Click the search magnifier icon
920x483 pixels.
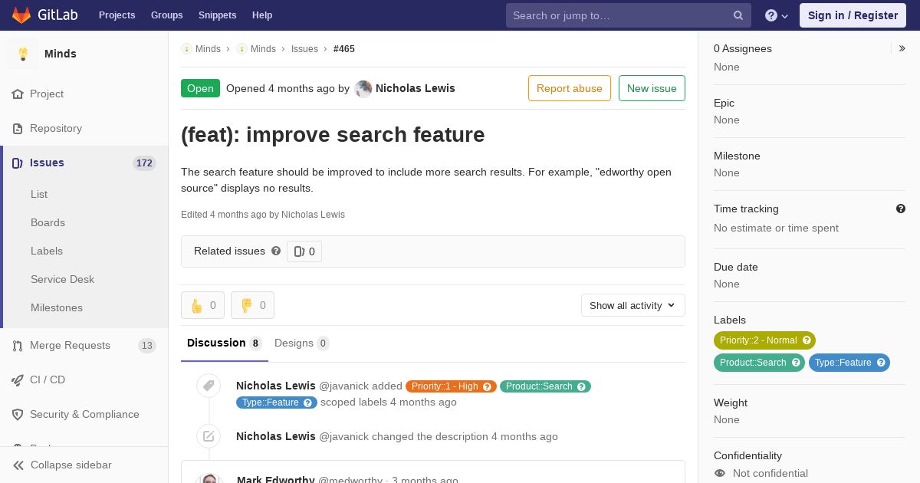[x=738, y=15]
